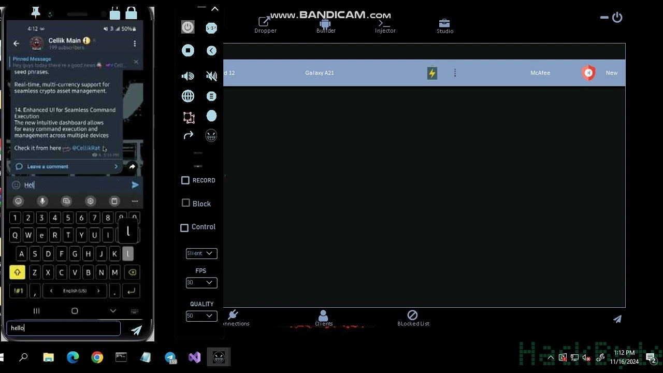663x373 pixels.
Task: Open the Connections tab
Action: coord(235,319)
